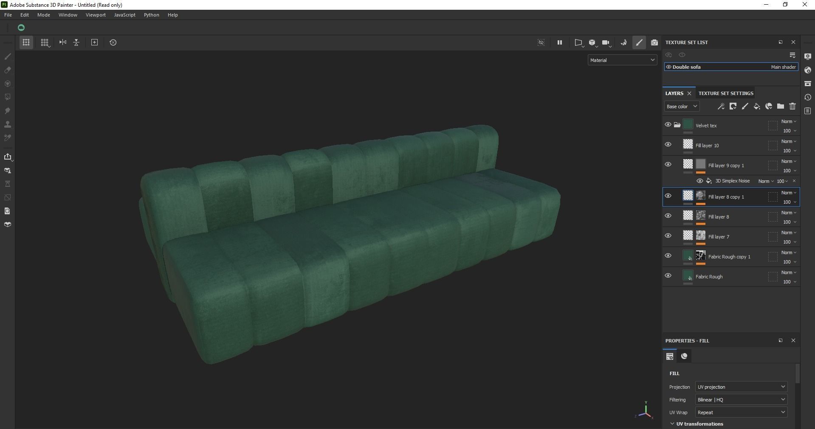Open the Material viewport mode dropdown
Screen dimensions: 815x429
pos(623,60)
